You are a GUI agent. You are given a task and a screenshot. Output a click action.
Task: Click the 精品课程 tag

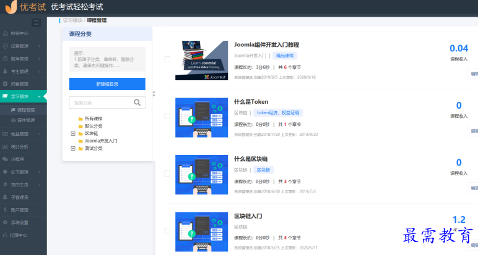(285, 56)
